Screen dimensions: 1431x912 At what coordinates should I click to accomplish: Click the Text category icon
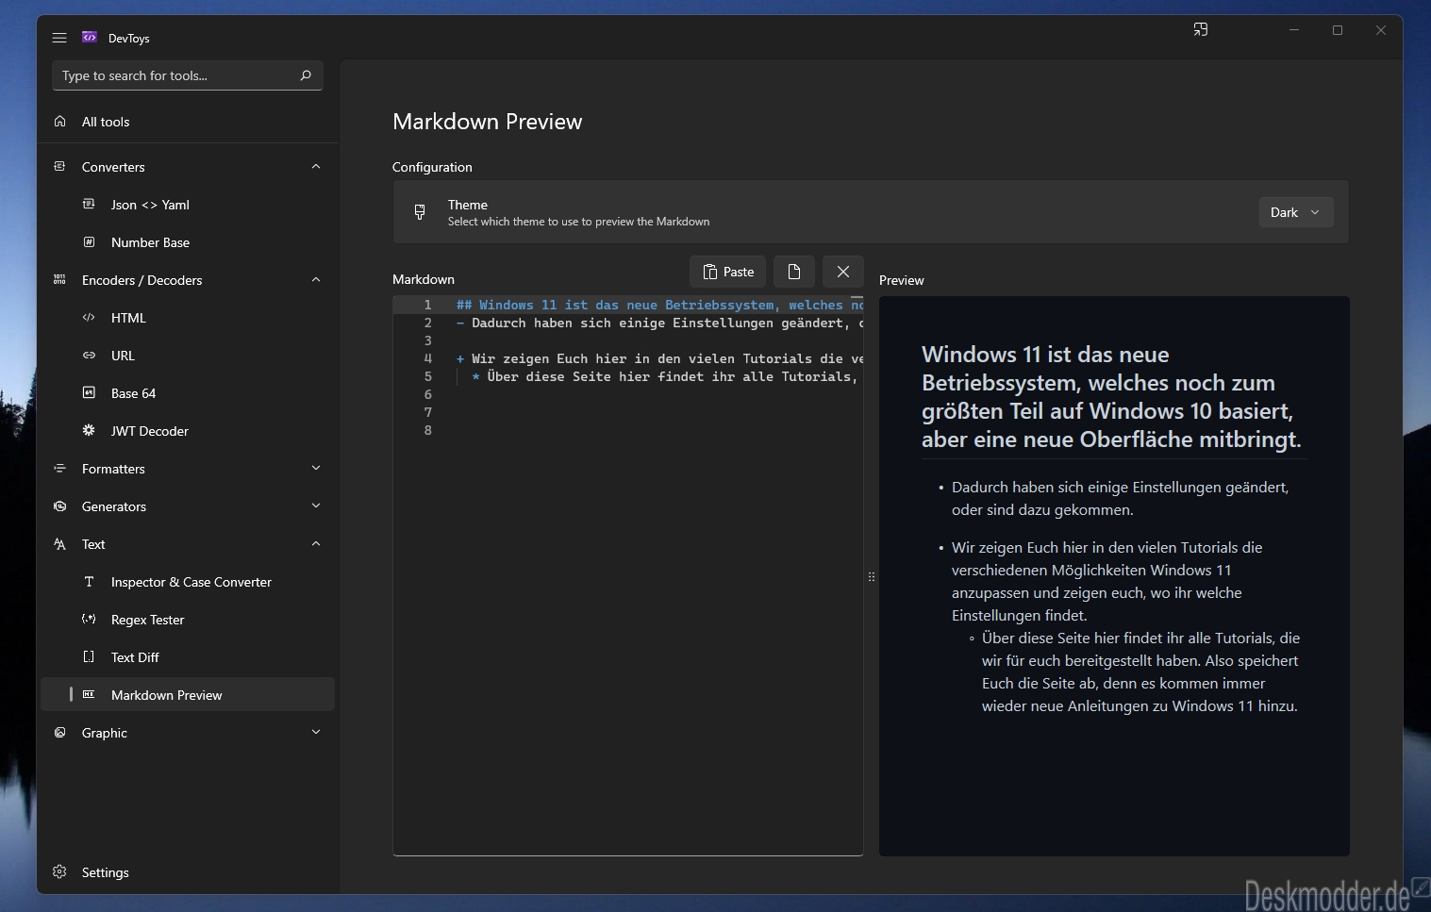pos(60,544)
